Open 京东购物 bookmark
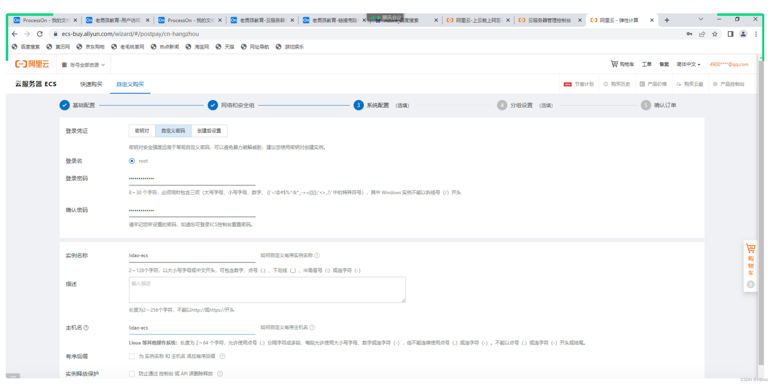Screen dimensions: 774x385 pyautogui.click(x=90, y=47)
